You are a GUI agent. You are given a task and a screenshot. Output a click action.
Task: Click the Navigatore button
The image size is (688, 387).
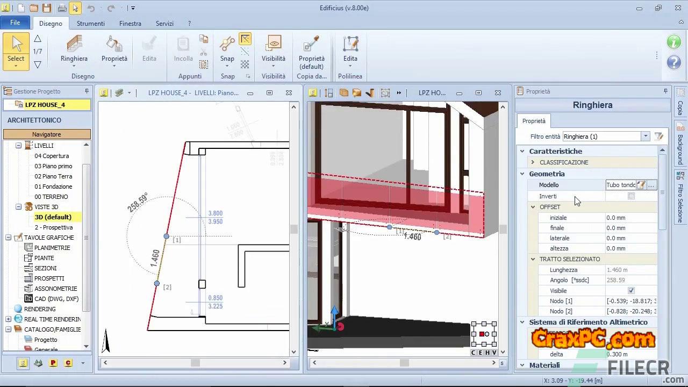pos(47,134)
